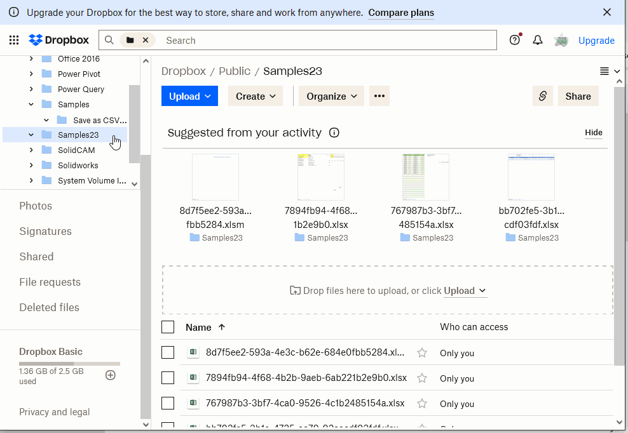This screenshot has width=628, height=433.
Task: Star the 8d7f5ee2-593a file
Action: pyautogui.click(x=421, y=352)
